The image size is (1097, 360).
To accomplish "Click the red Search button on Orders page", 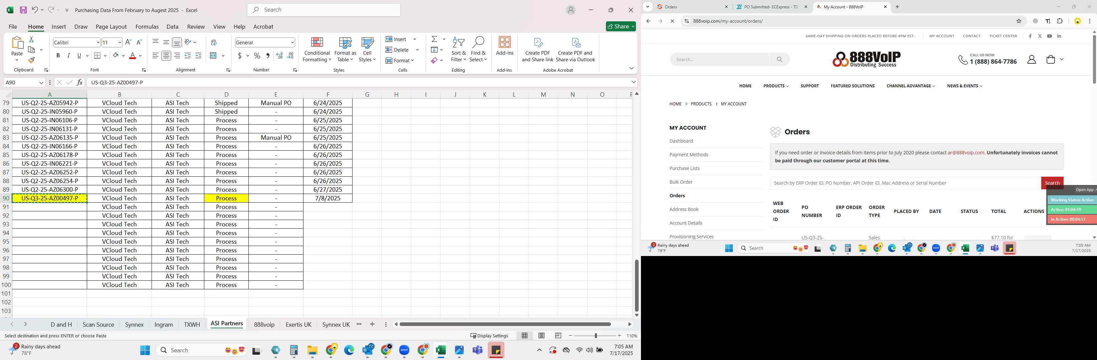I will [x=1052, y=183].
